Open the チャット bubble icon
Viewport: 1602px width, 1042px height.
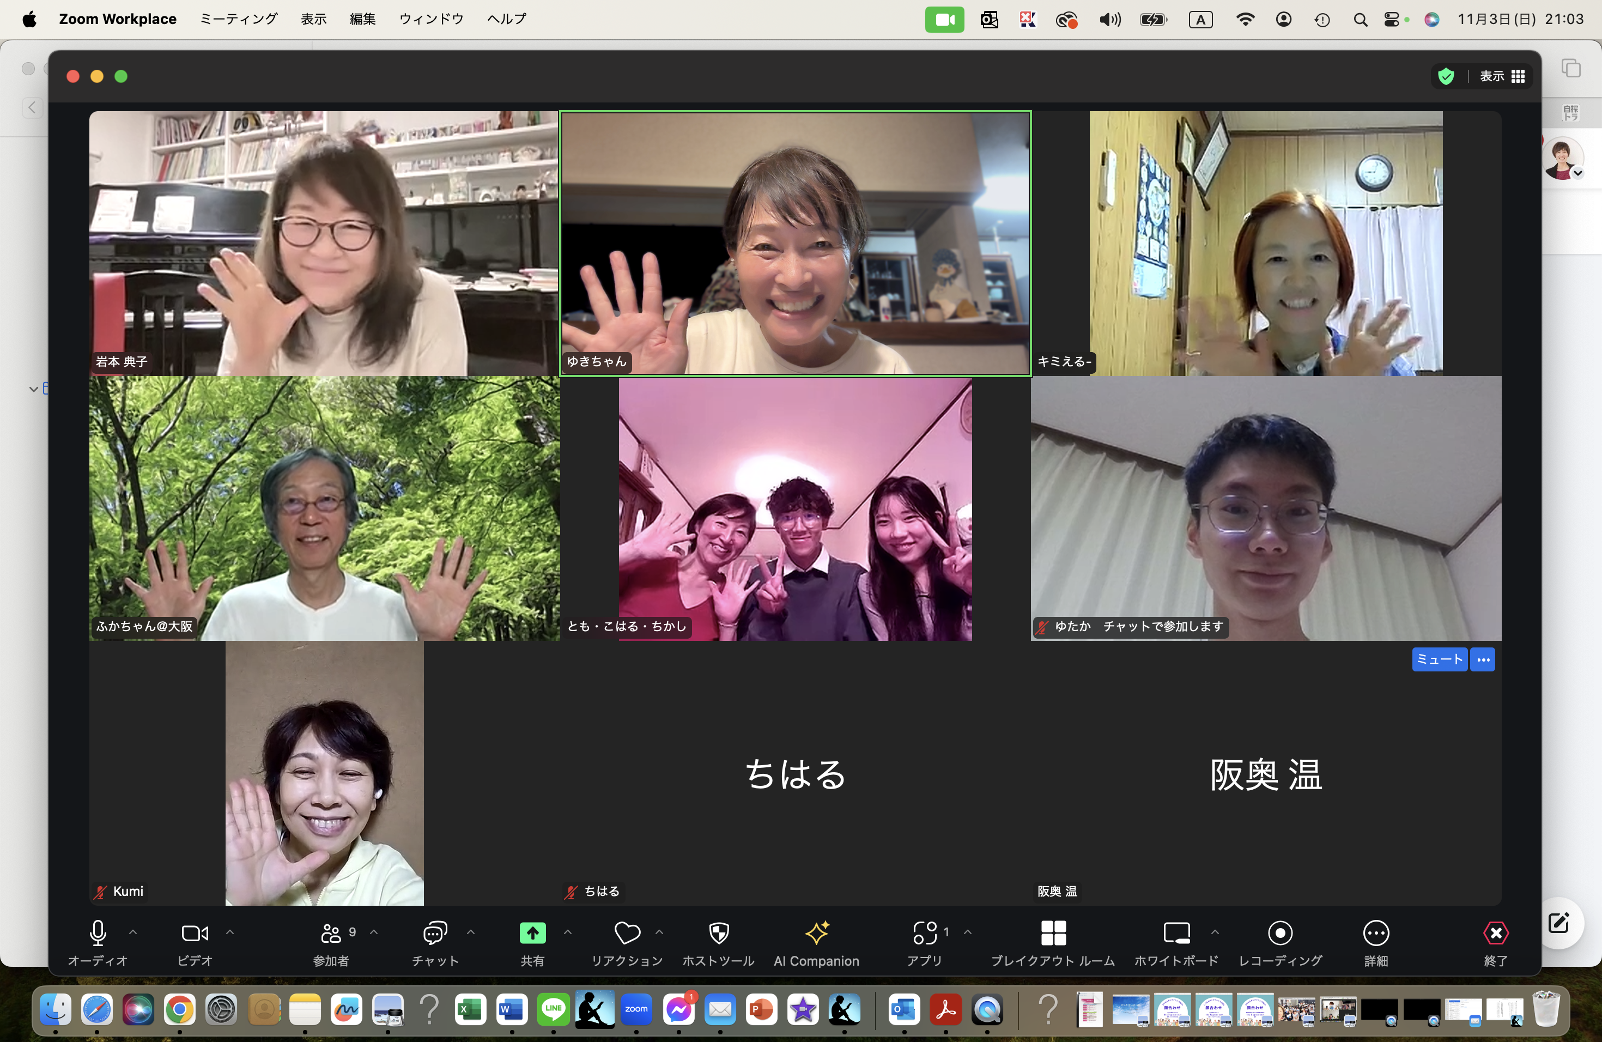point(435,934)
